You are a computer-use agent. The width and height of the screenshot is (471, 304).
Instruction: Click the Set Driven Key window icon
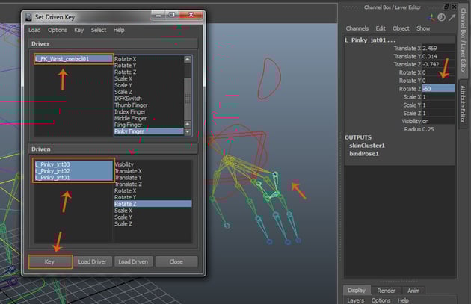pyautogui.click(x=28, y=16)
